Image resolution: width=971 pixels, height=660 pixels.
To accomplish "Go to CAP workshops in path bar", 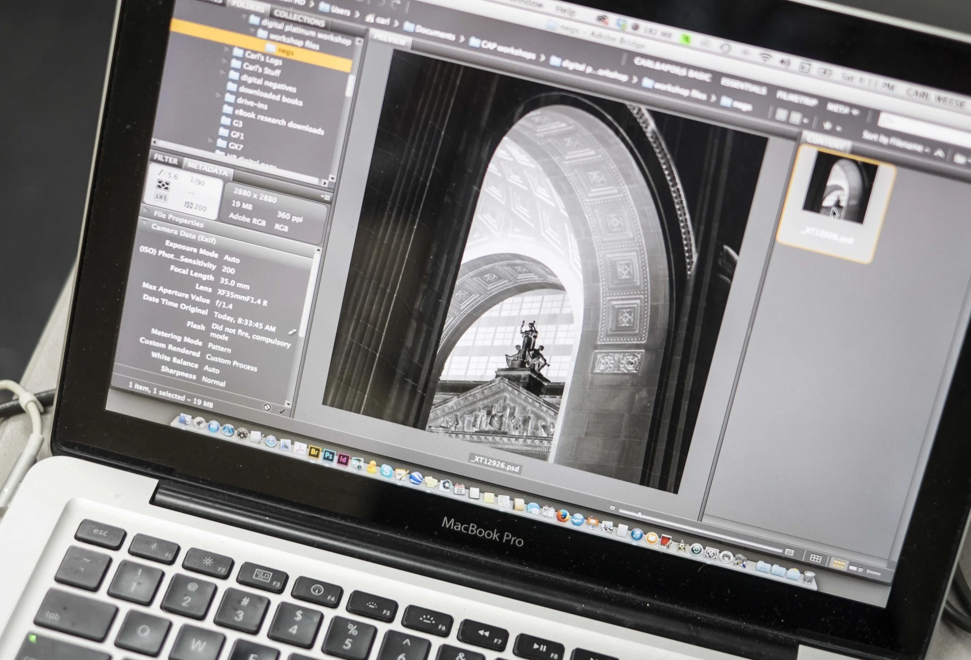I will (503, 49).
